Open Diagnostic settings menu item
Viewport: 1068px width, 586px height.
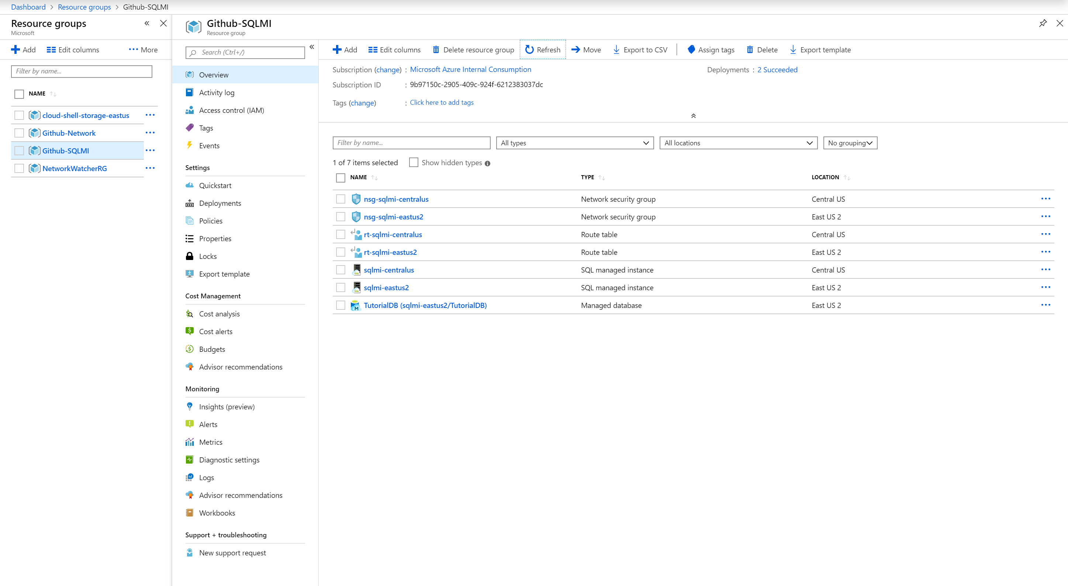[245, 460]
